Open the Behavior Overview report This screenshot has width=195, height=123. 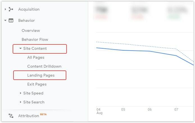coord(31,30)
